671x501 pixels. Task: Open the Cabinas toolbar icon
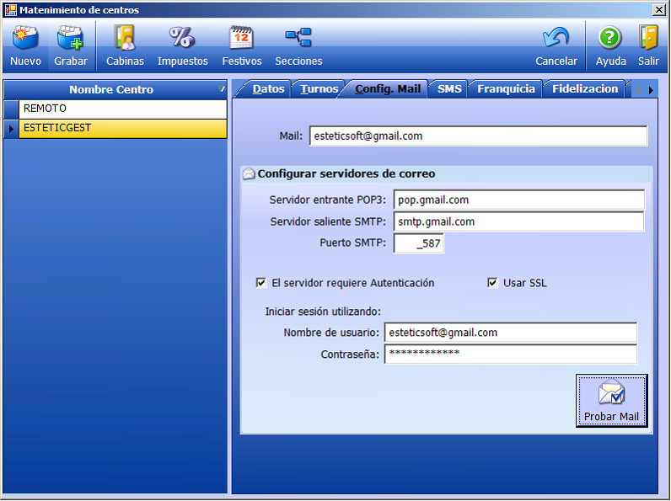pos(125,38)
